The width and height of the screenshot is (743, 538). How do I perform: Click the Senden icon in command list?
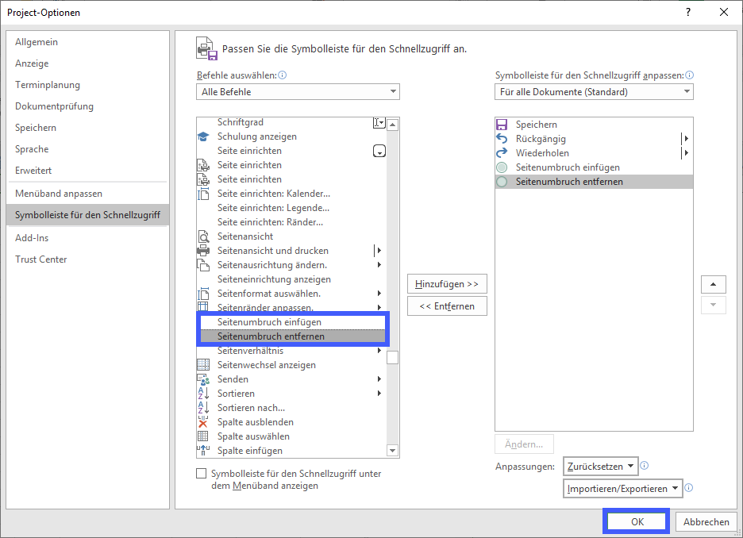pos(202,379)
